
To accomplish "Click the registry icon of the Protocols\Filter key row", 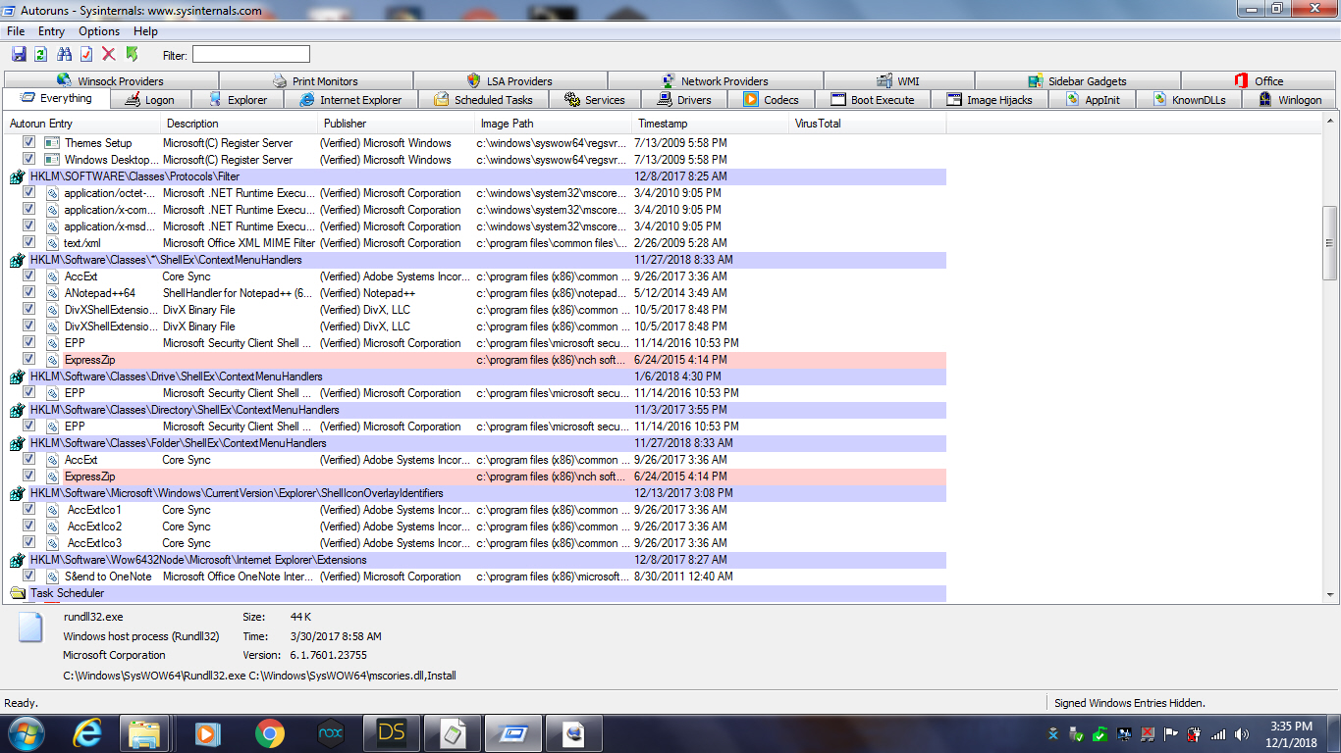I will coord(17,176).
